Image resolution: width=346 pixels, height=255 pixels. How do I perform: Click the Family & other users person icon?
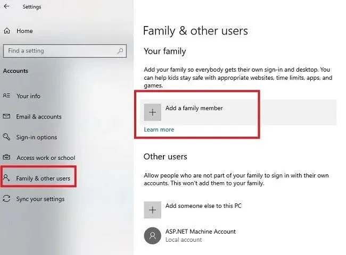click(6, 177)
